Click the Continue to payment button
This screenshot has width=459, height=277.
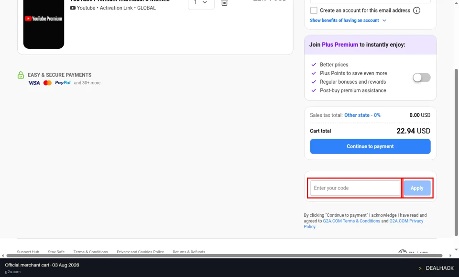[x=370, y=146]
